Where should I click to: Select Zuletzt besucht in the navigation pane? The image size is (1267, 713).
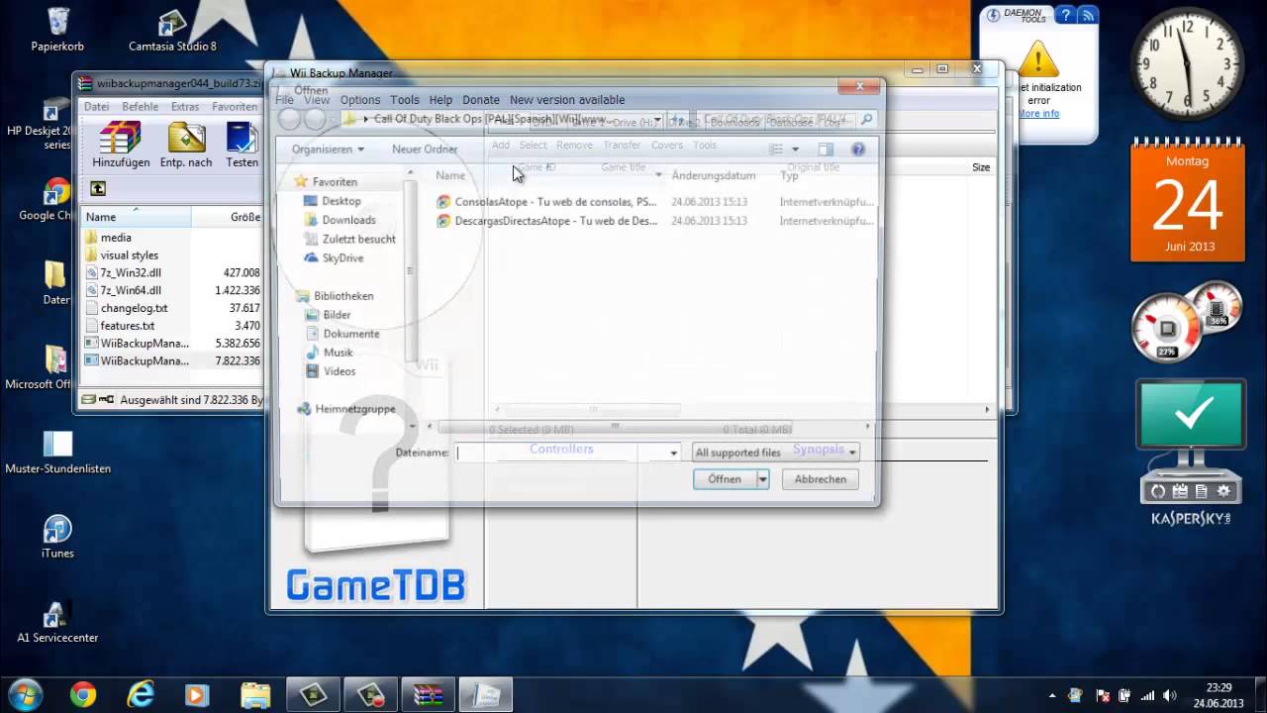click(358, 239)
